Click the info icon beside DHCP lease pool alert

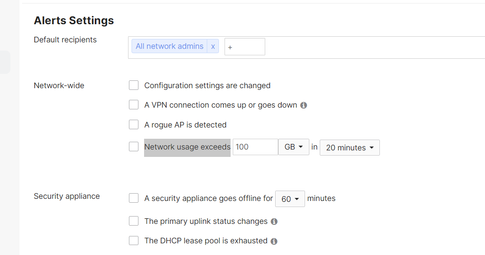(274, 241)
